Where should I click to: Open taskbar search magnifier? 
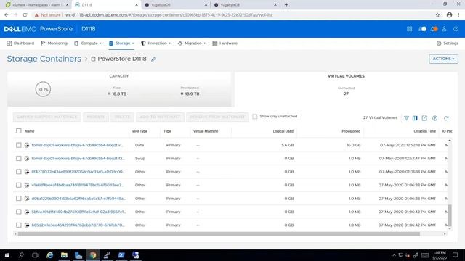21,254
